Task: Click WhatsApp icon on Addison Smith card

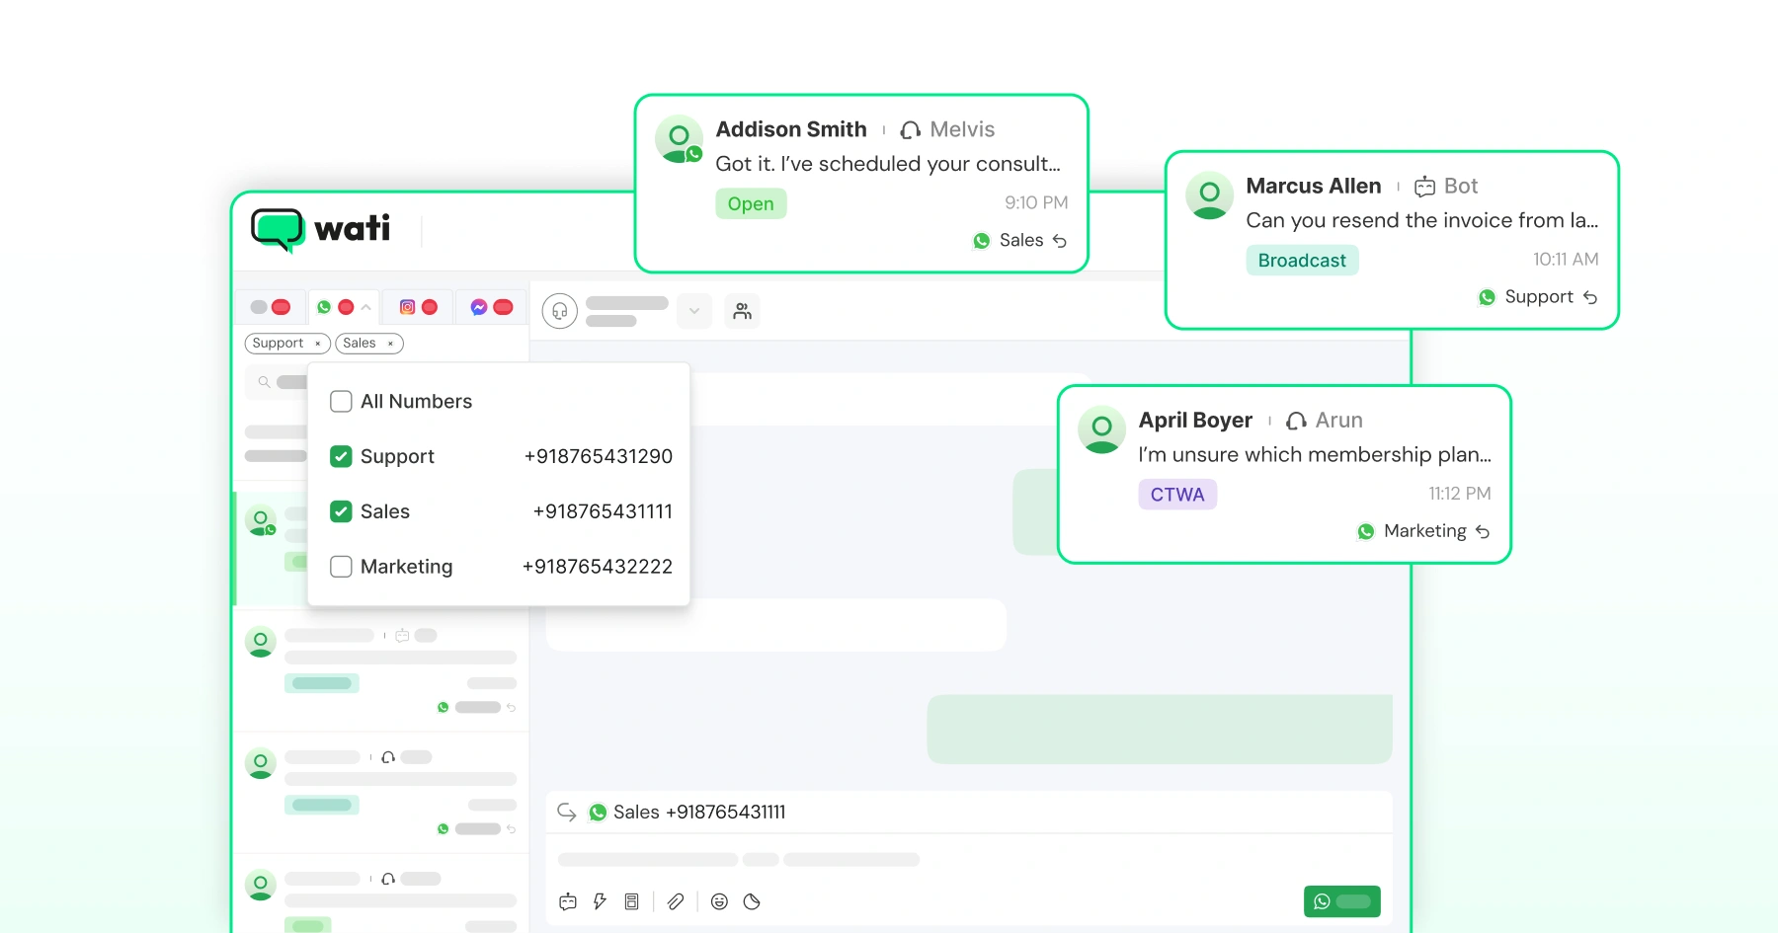Action: coord(982,241)
